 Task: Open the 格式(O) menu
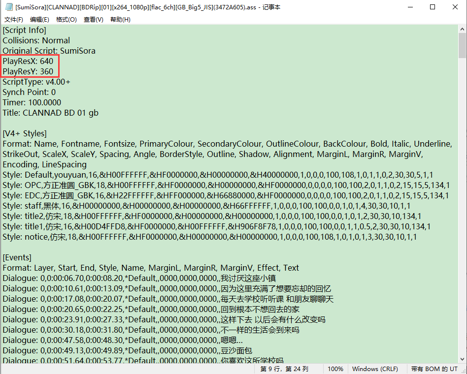coord(67,20)
